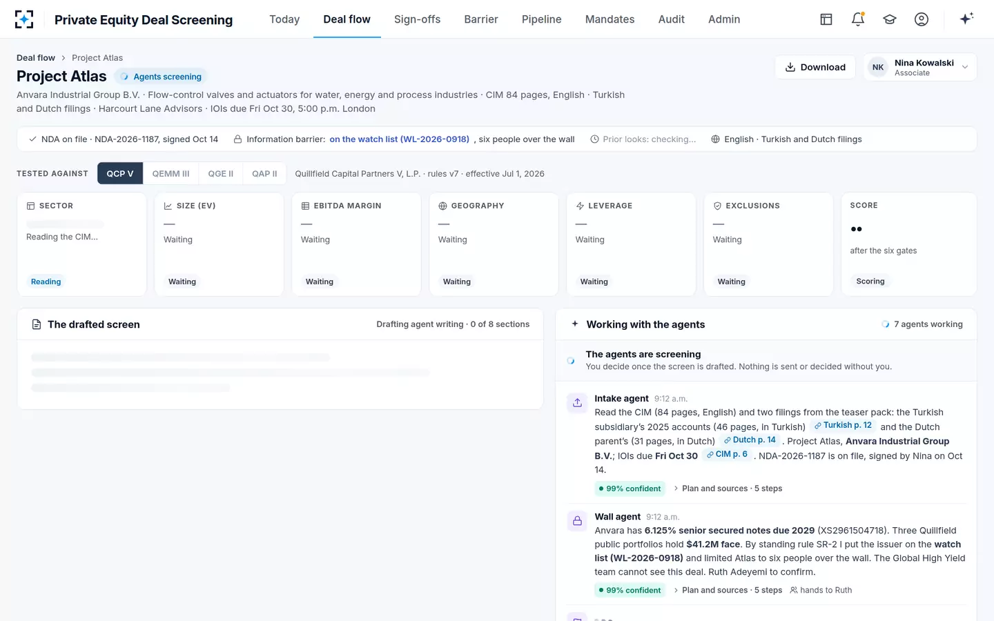Screen dimensions: 994x621
Task: Open the Dutch p. 14 source citation
Action: (x=750, y=440)
